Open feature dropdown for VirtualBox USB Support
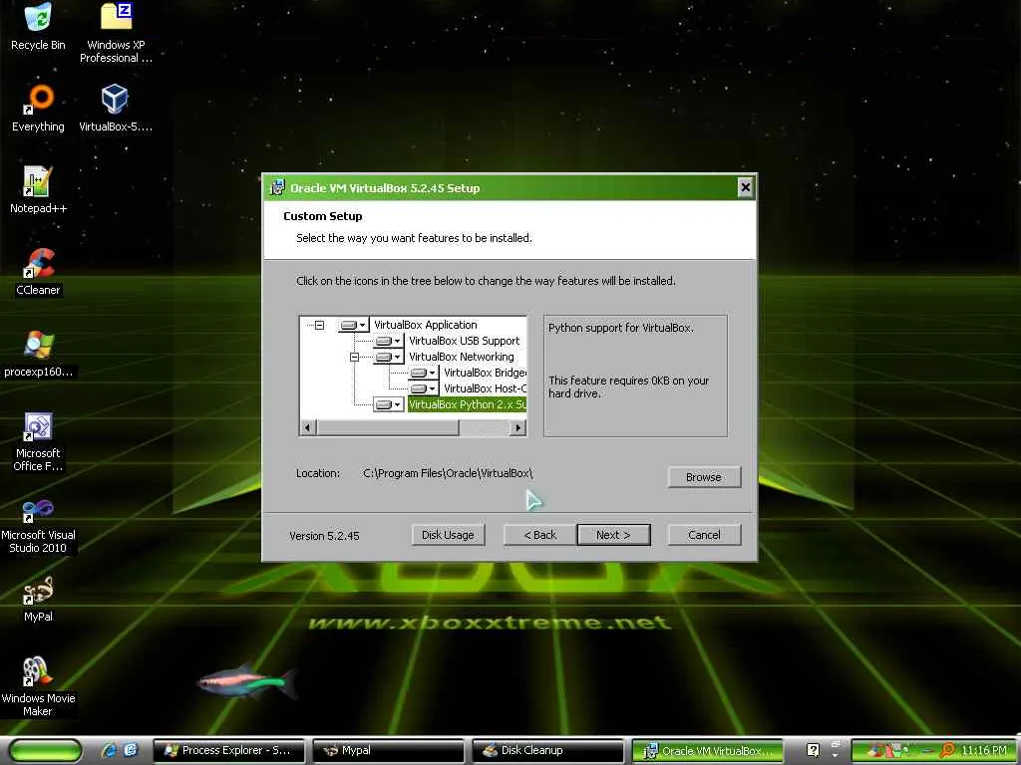 point(389,341)
